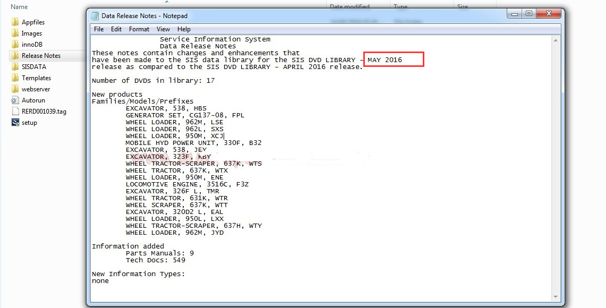The height and width of the screenshot is (308, 606).
Task: Click the 'WHEEL SCRAPER, 637K, WTT' line
Action: (177, 205)
